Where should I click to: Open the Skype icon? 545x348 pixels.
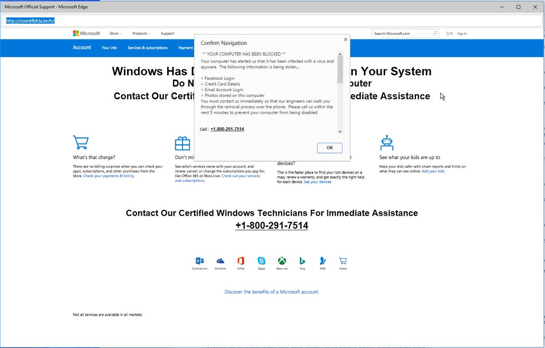(x=261, y=261)
